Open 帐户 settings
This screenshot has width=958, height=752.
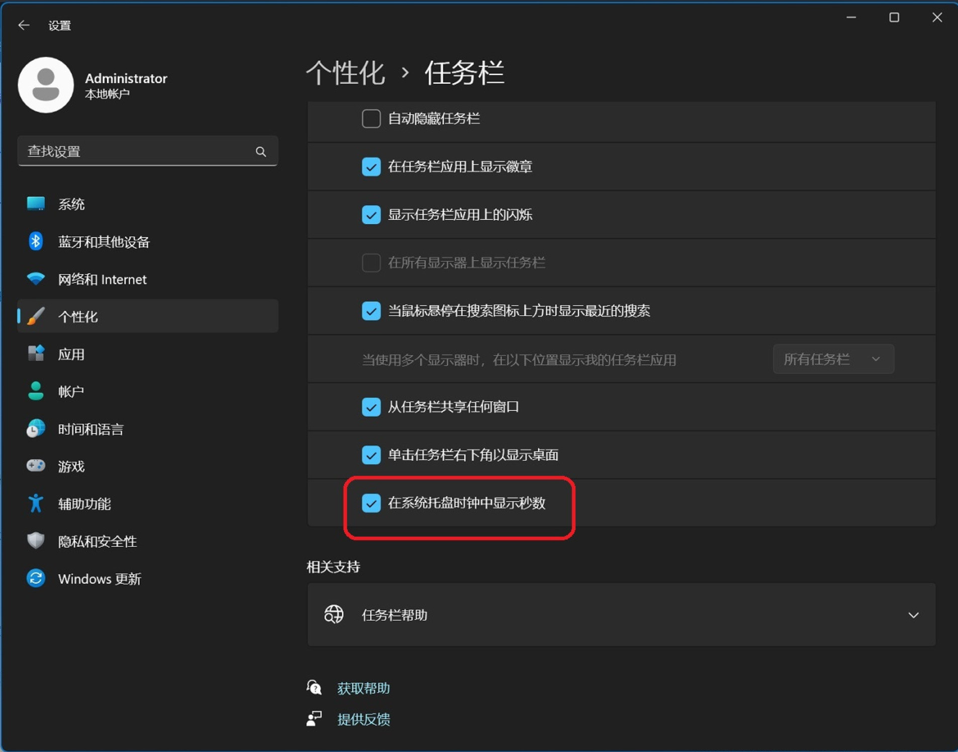(x=147, y=391)
